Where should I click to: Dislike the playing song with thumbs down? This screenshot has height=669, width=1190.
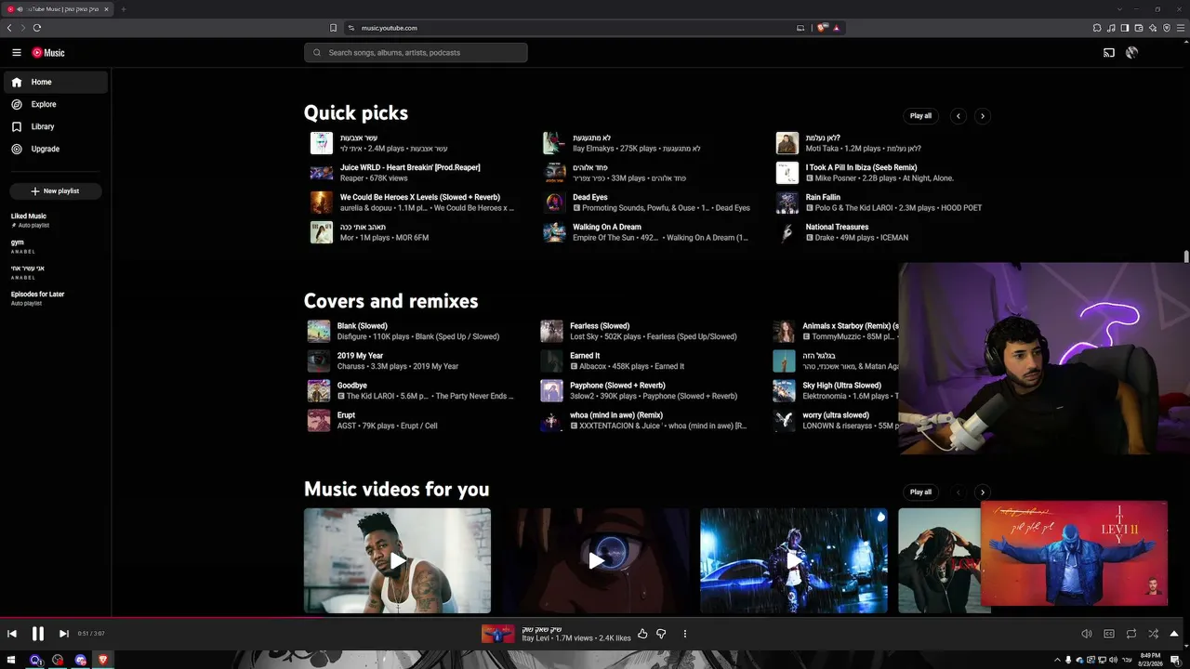(661, 634)
